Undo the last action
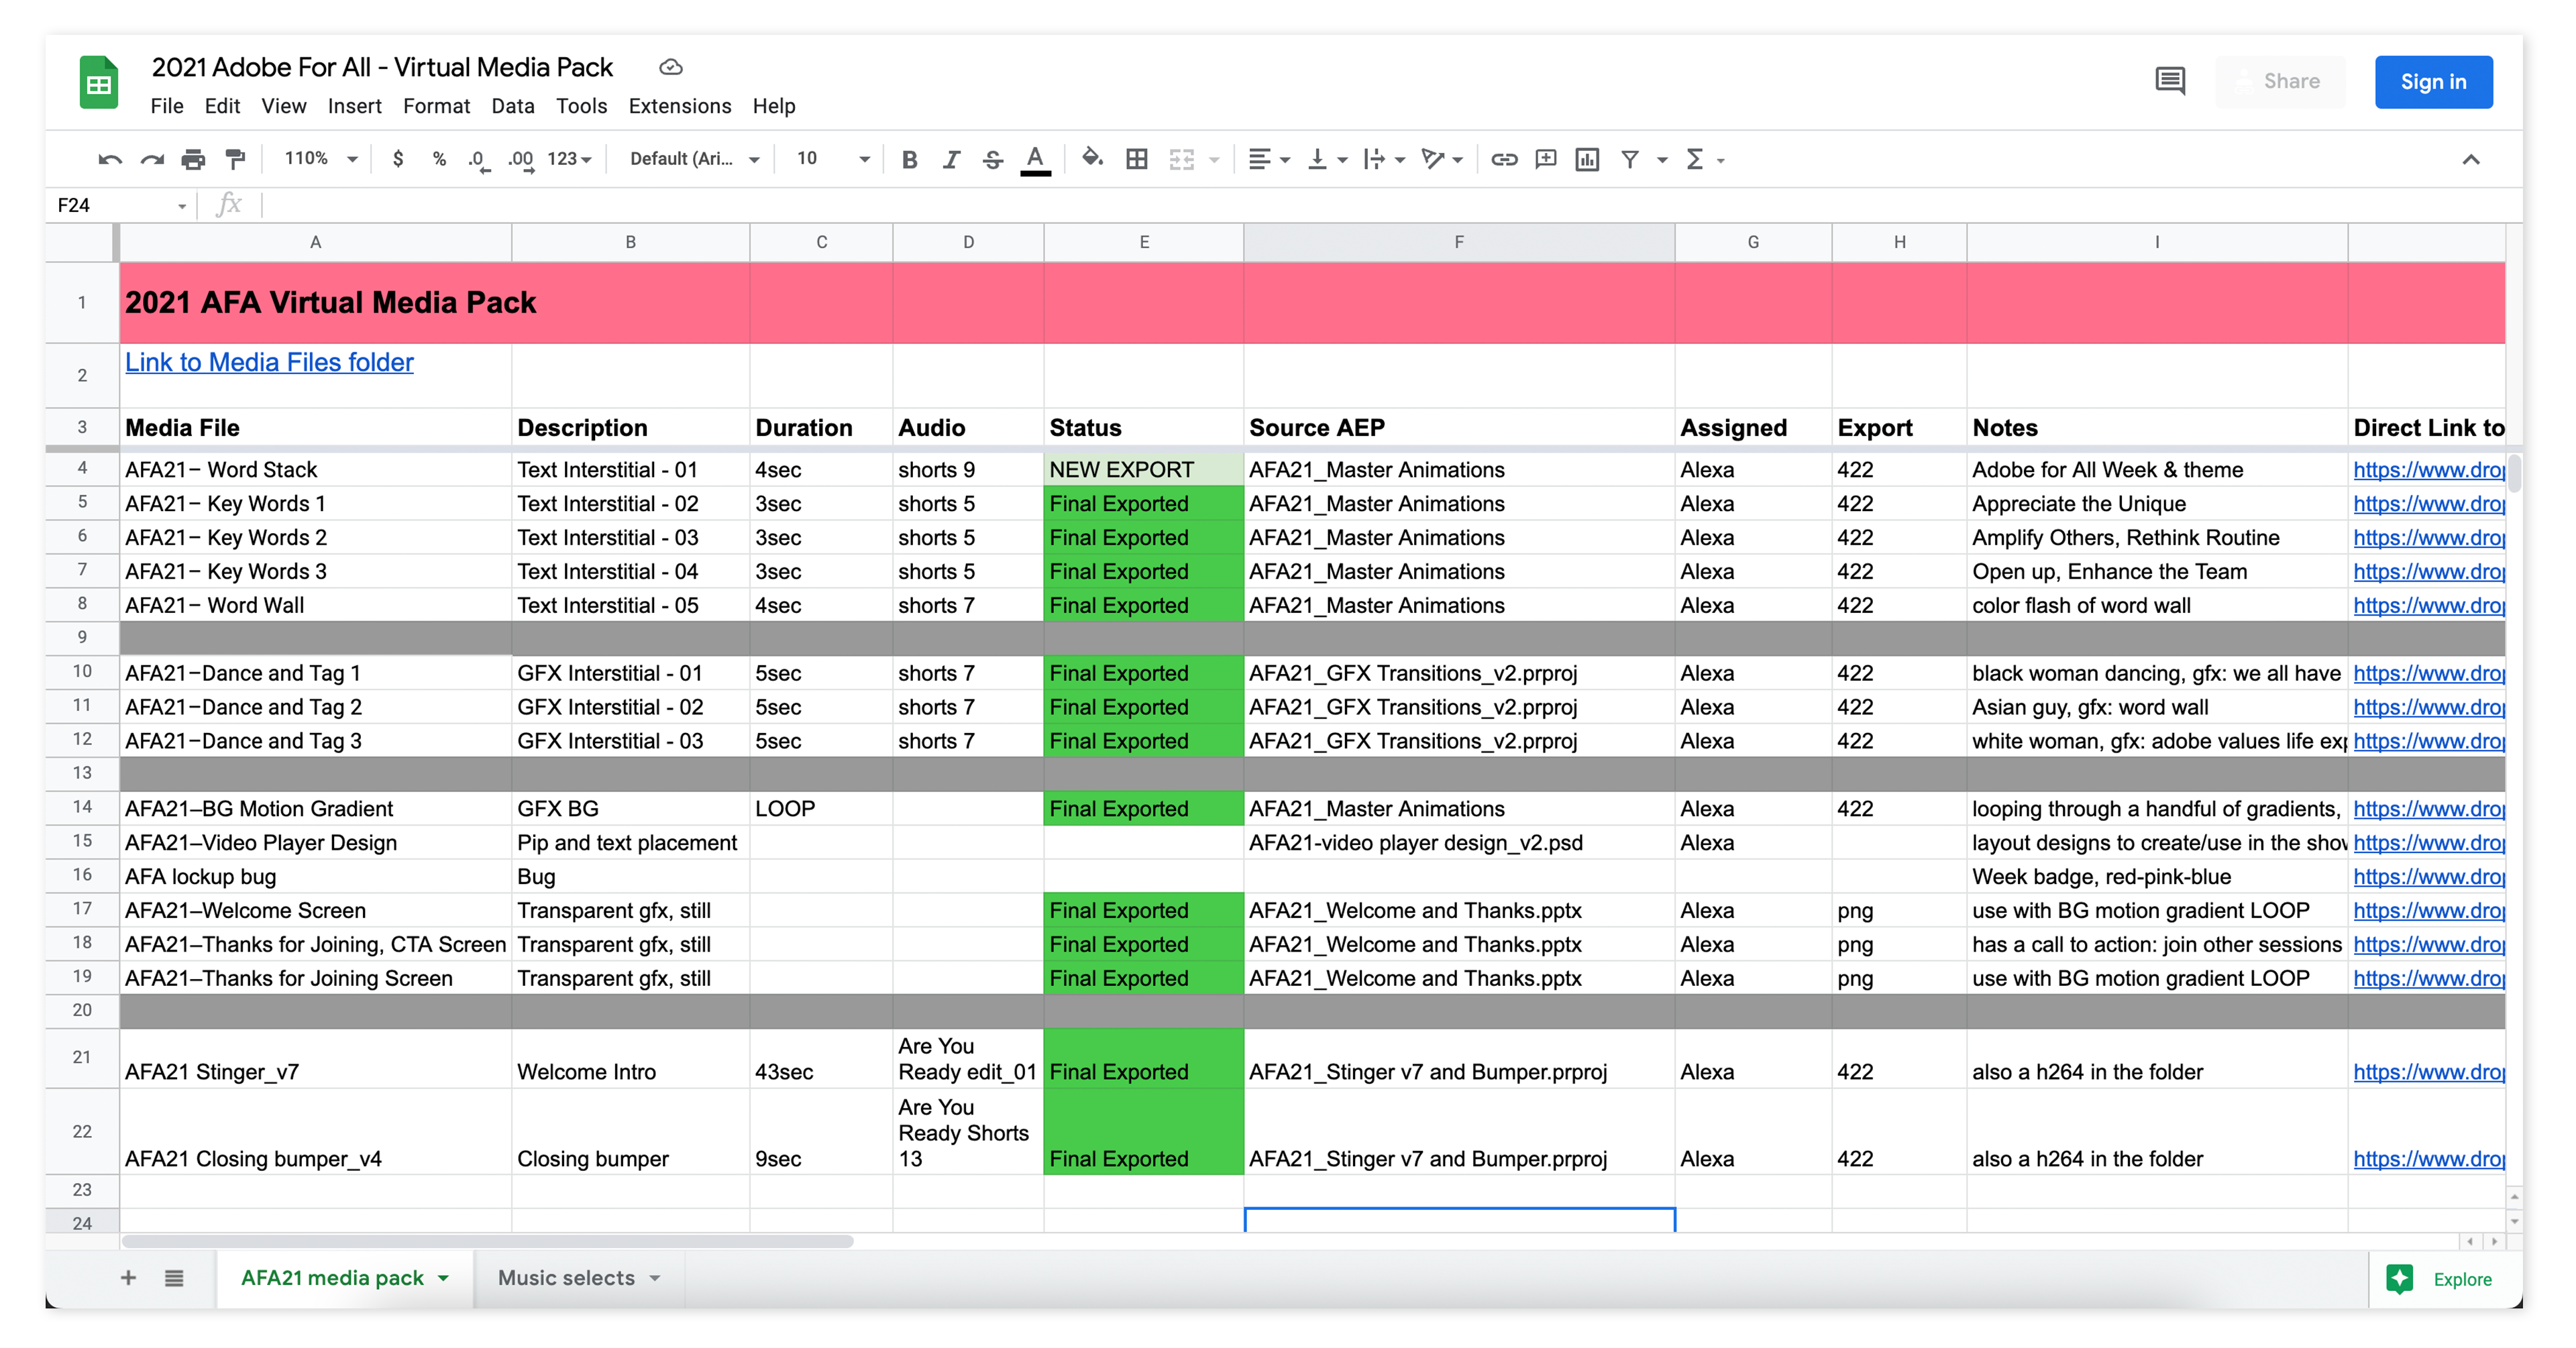Viewport: 2576px width, 1348px height. pos(110,159)
